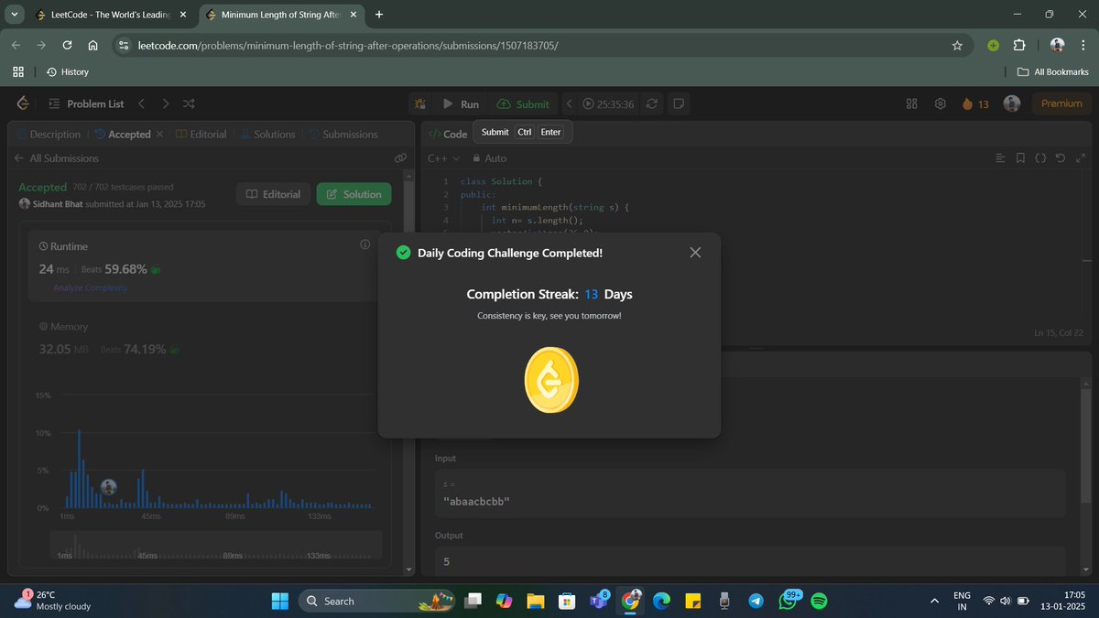Switch to the Description tab
The image size is (1099, 618).
(49, 134)
